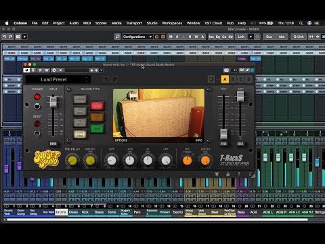Click the MixConsole redo history arrow
The image size is (325, 244).
coord(11,37)
